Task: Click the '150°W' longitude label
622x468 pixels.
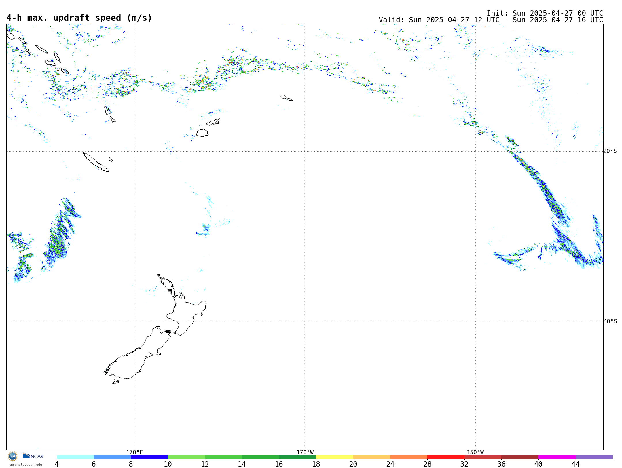Action: tap(475, 452)
